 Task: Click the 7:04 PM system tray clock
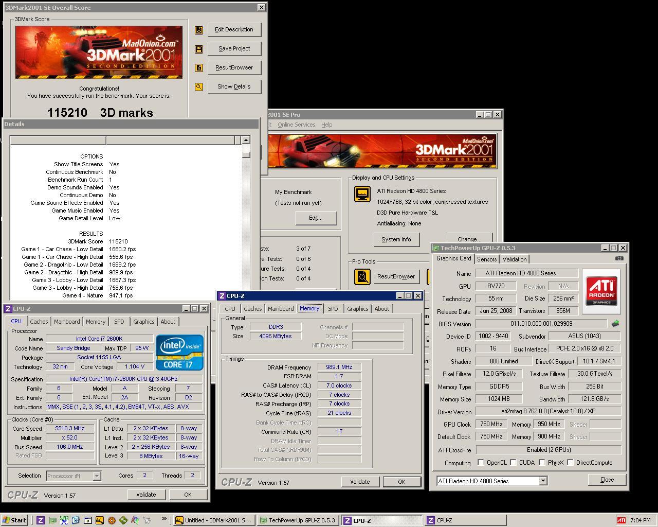tap(641, 520)
